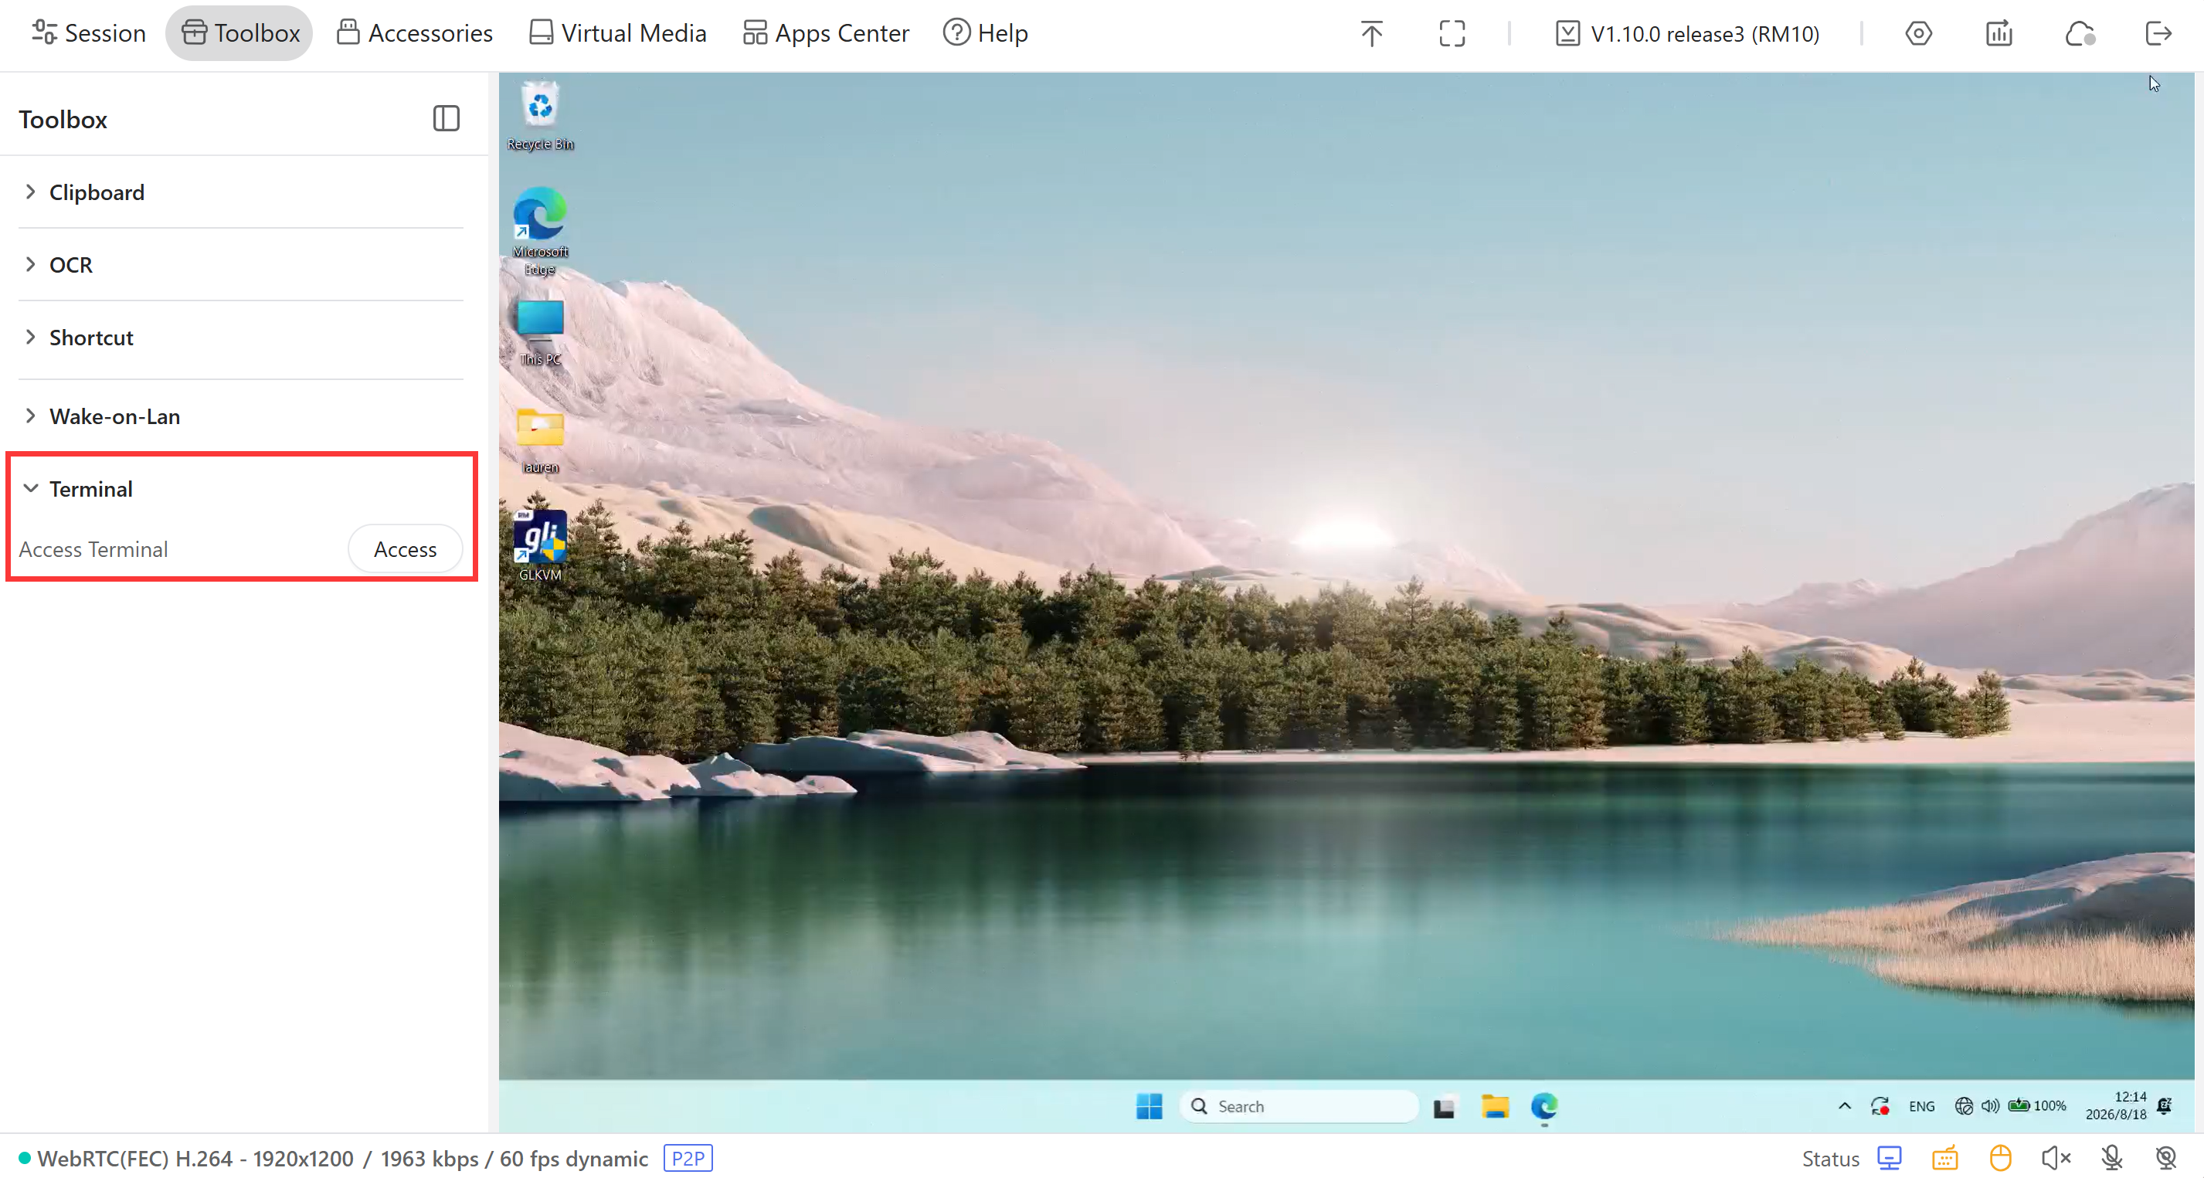Click the Status label in bottom bar
Viewport: 2204px width, 1178px height.
(1830, 1159)
